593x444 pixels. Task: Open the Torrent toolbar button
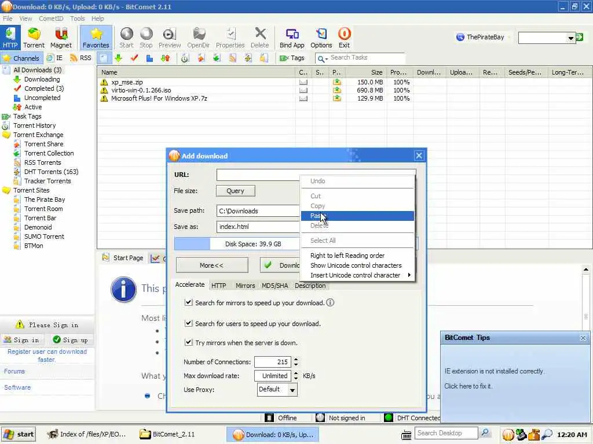(x=34, y=38)
